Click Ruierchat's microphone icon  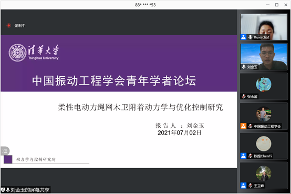coord(251,37)
